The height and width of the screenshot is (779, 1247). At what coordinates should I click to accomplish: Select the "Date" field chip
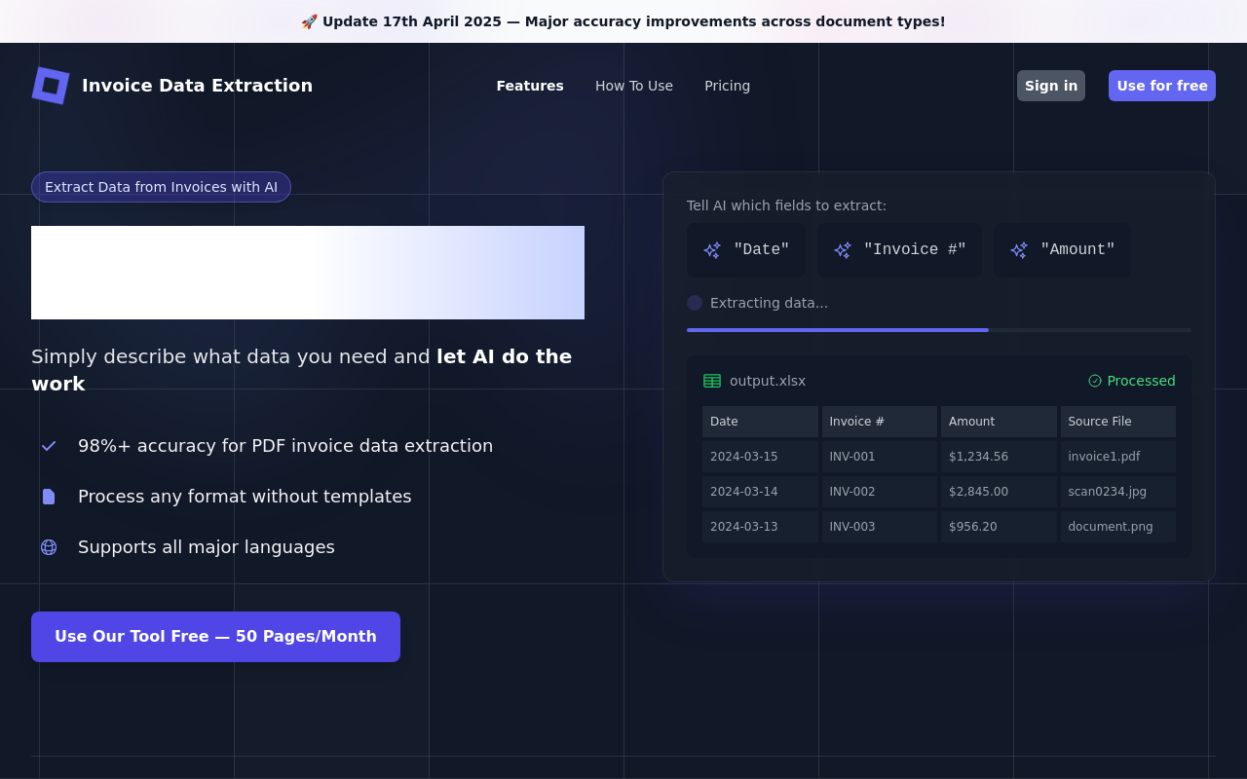[746, 250]
